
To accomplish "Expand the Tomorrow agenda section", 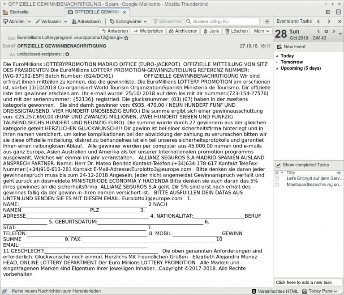I will [x=277, y=62].
